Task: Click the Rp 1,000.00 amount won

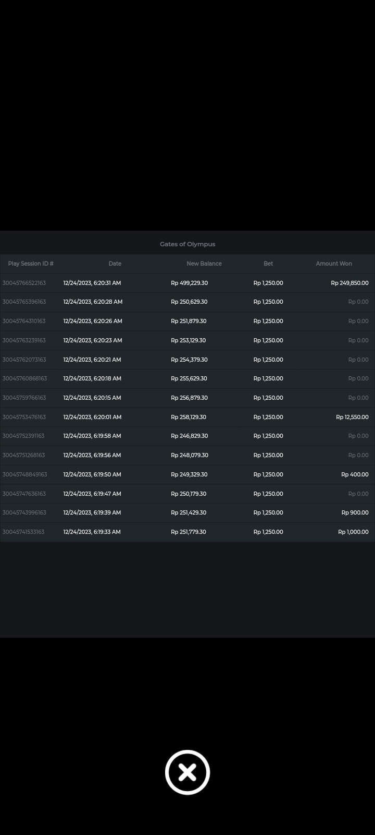Action: coord(353,532)
